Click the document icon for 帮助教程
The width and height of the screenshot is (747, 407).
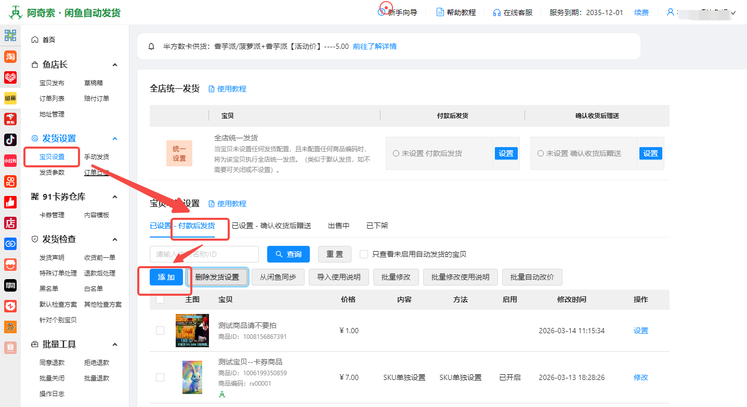(x=440, y=12)
